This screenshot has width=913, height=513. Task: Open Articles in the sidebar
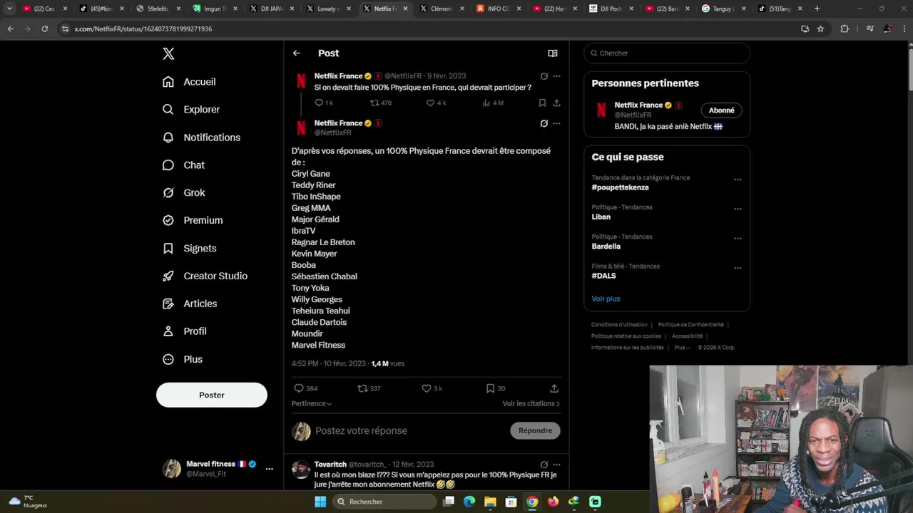(x=190, y=304)
